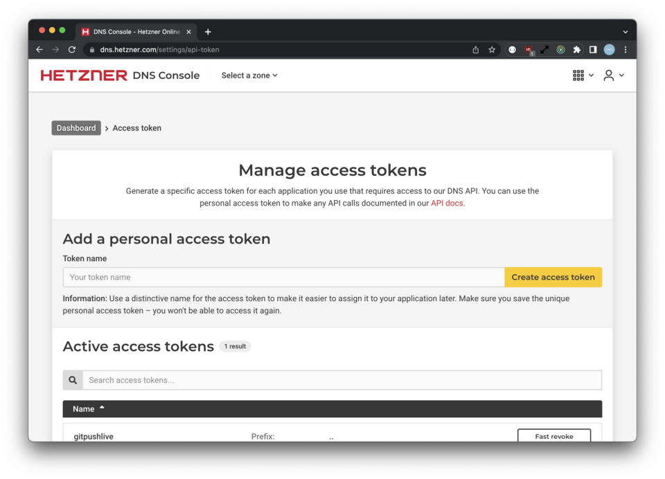Toggle the browser side panel icon
This screenshot has height=479, width=665.
click(x=593, y=50)
